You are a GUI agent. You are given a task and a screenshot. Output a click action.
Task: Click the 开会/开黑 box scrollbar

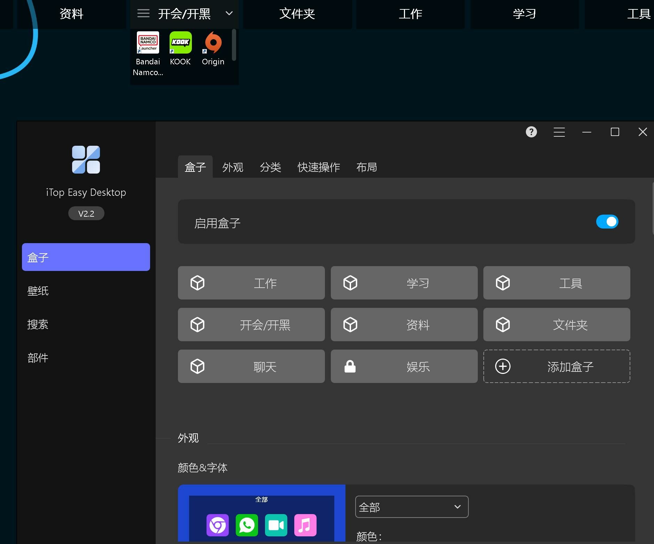[x=234, y=45]
